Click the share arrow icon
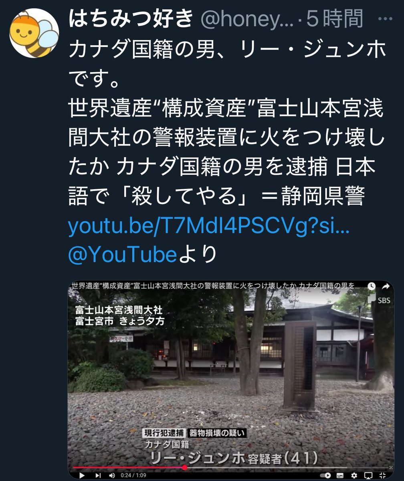The image size is (404, 481). pos(386,286)
